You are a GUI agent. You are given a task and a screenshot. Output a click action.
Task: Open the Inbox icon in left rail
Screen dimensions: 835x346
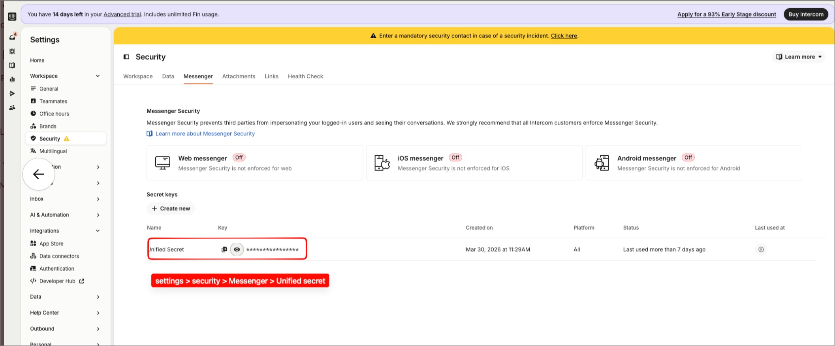point(12,37)
